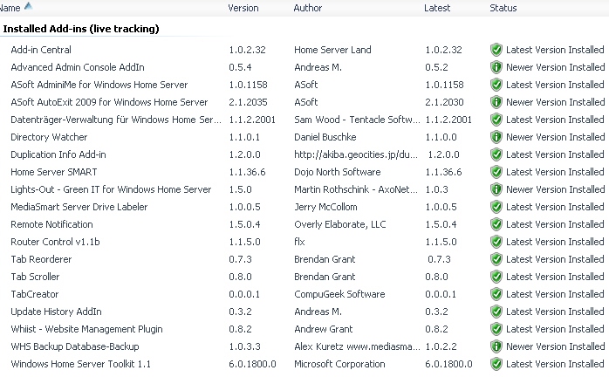The image size is (609, 377).
Task: Click the Andrew Grant author cell
Action: [323, 329]
